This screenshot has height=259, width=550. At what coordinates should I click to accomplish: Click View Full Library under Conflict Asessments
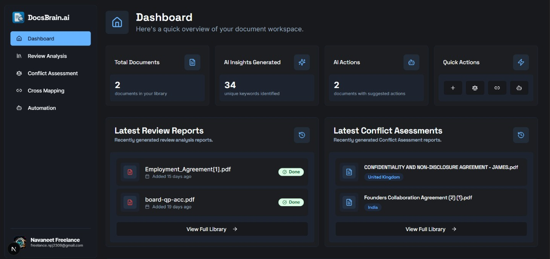coord(431,229)
